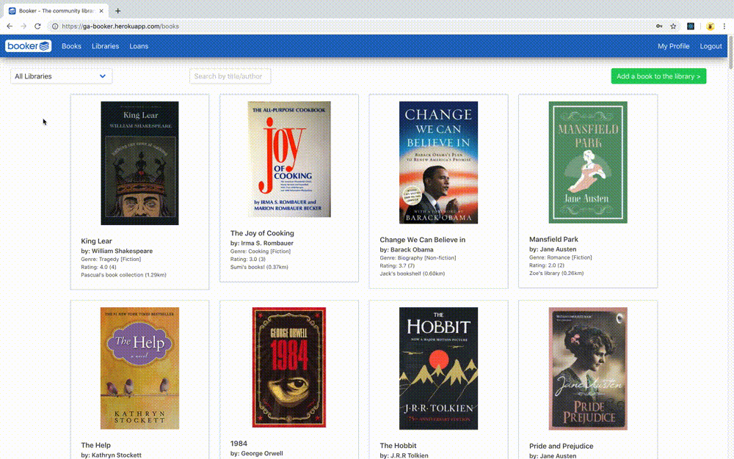Click 'Rating: 3.0 (3)' on Joy of Cooking

coord(247,259)
